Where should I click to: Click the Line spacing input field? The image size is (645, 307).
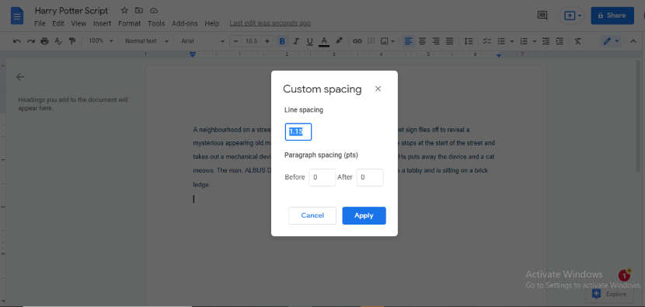pyautogui.click(x=298, y=131)
